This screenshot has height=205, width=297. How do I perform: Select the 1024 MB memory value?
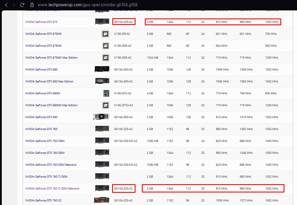click(x=153, y=58)
